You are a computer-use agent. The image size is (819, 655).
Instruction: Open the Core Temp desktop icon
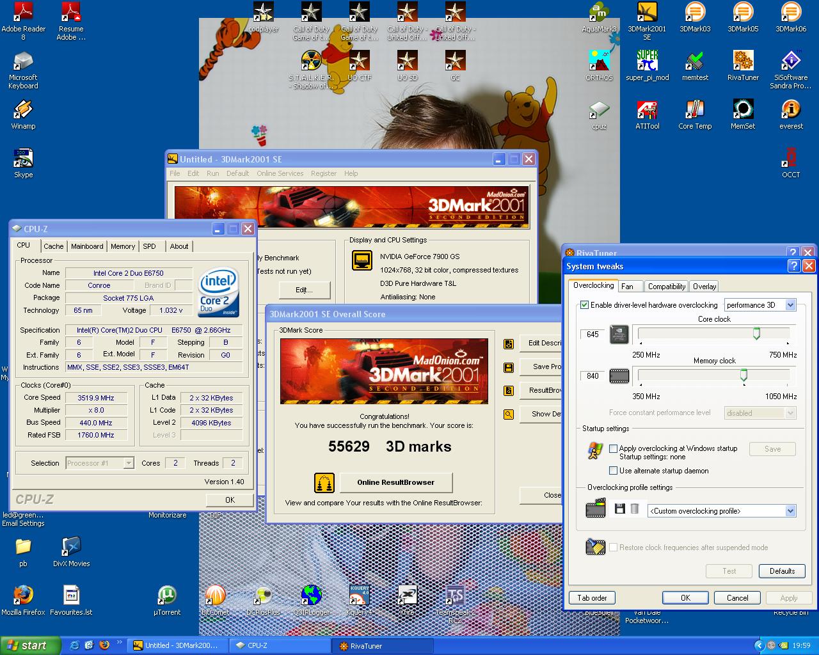click(x=695, y=114)
